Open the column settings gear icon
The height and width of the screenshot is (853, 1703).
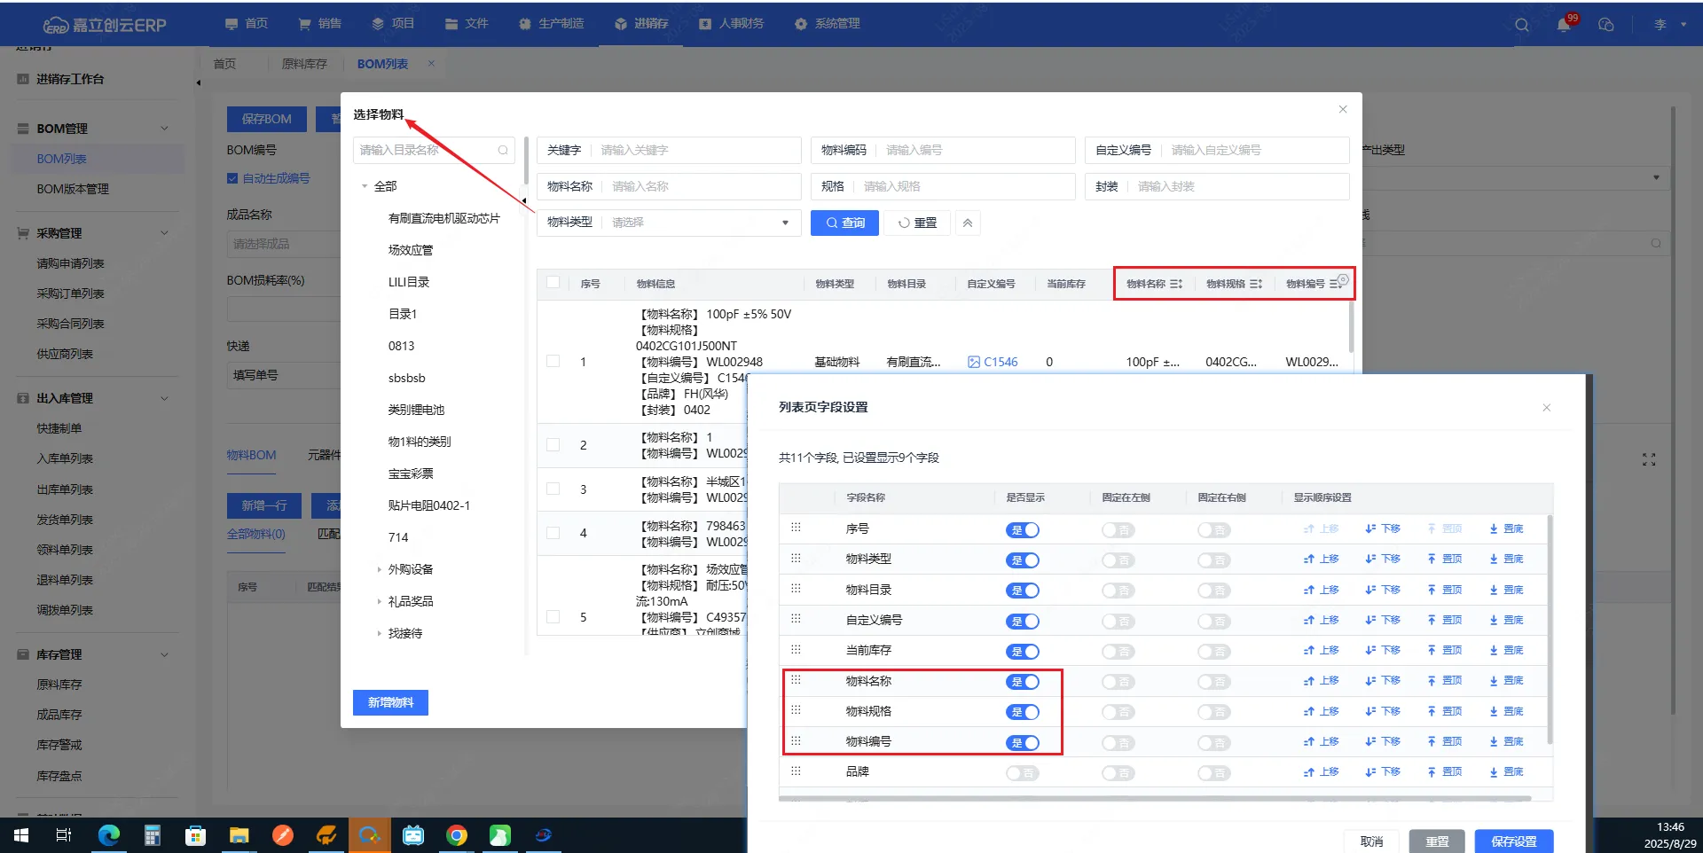coord(1343,280)
